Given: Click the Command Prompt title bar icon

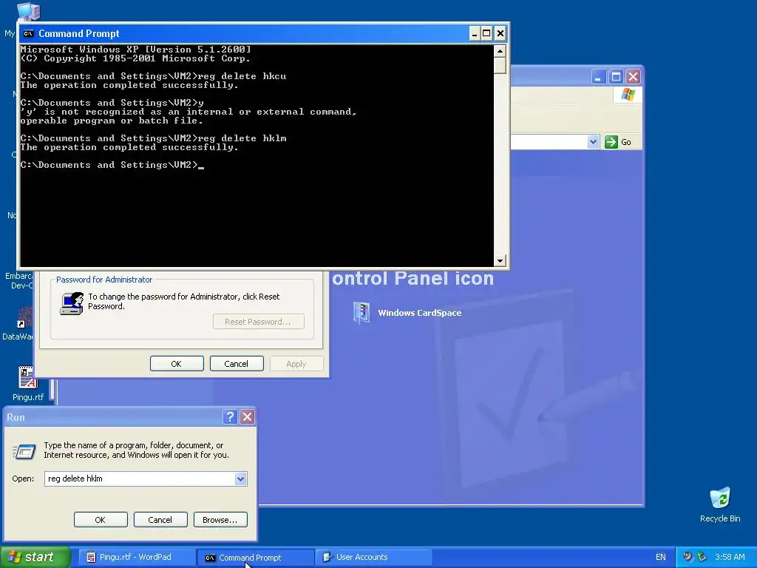Looking at the screenshot, I should (x=29, y=33).
